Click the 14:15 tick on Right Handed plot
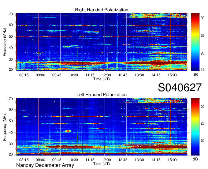 pos(156,75)
